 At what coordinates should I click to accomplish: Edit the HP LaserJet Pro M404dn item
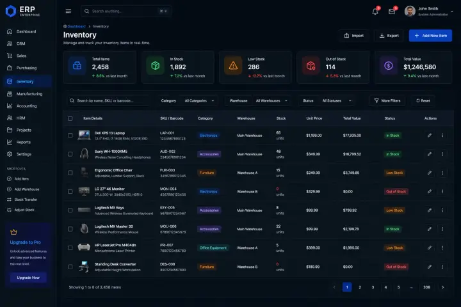[430, 248]
